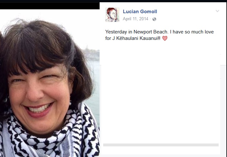Expand the post options chevron
Image resolution: width=227 pixels, height=157 pixels.
click(x=217, y=11)
